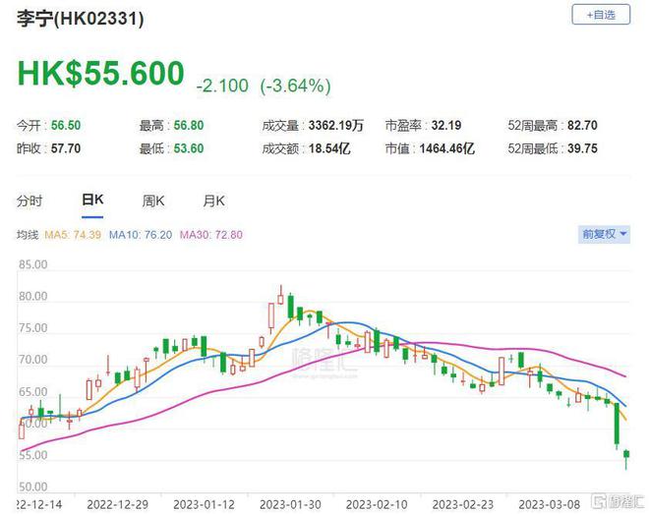Switch to the 月K monthly chart tab
Viewport: 649px width, 514px height.
pos(213,200)
